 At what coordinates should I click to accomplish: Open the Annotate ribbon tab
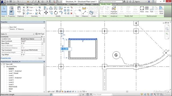[44, 4]
